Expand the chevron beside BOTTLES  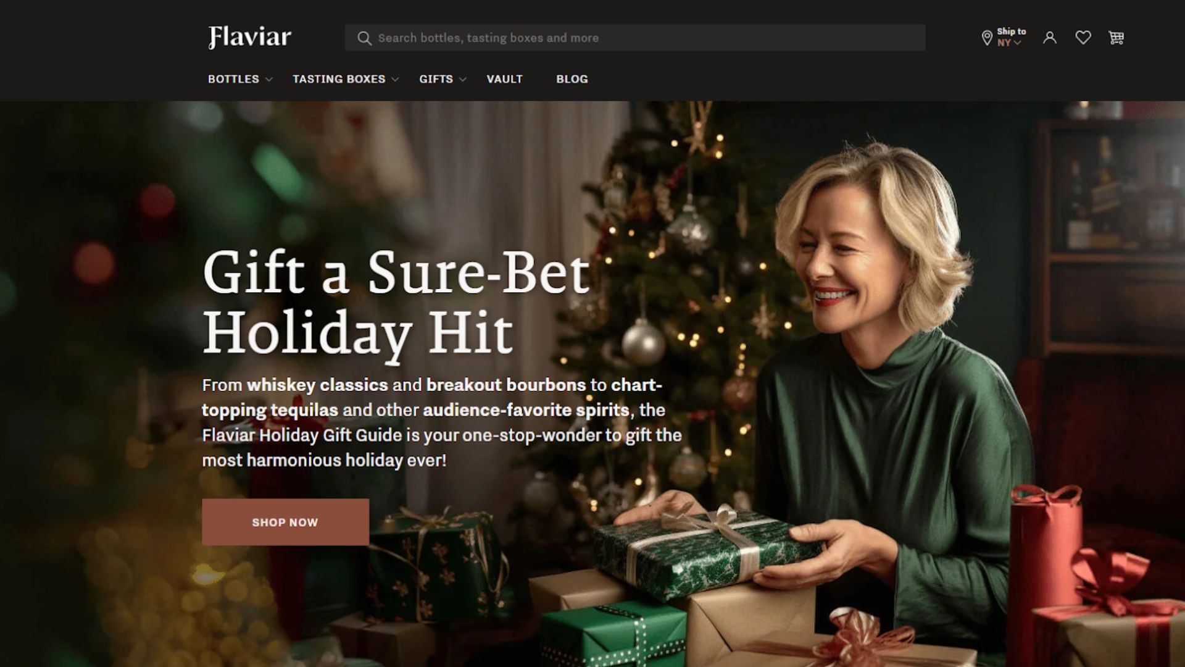(x=269, y=80)
